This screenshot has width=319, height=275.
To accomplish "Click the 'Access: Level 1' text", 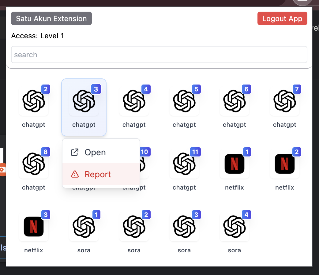I will [x=38, y=36].
